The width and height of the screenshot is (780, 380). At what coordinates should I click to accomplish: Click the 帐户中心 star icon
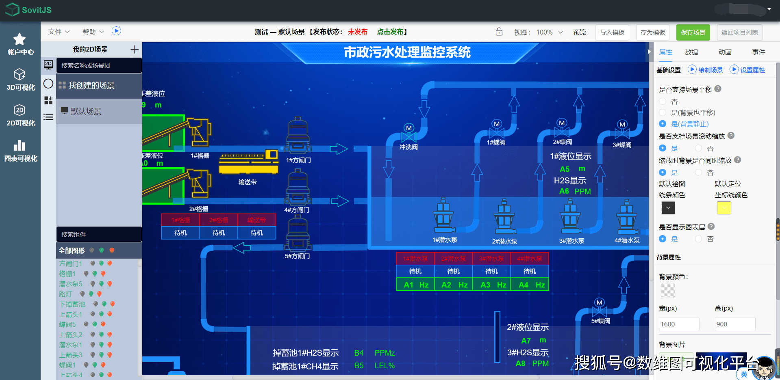point(20,39)
